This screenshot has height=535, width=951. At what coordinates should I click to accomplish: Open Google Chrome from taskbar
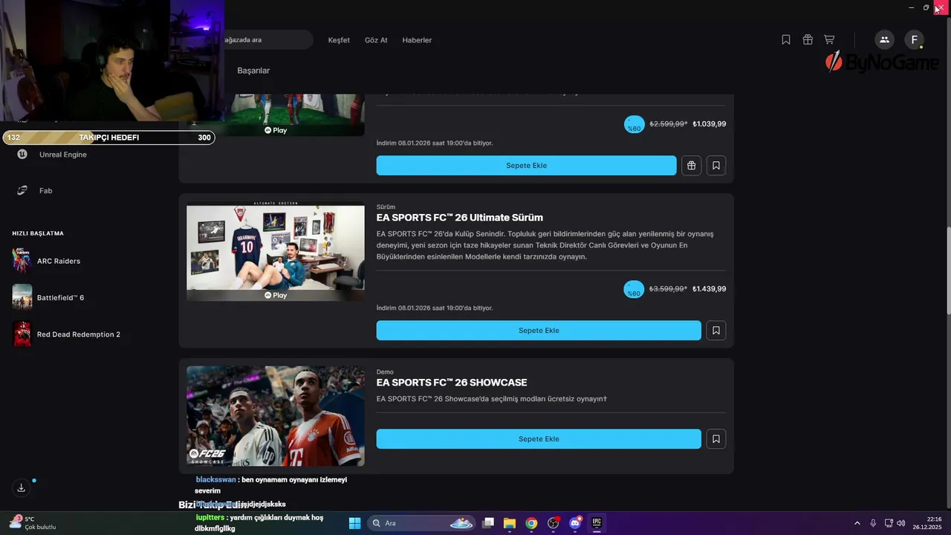tap(531, 523)
